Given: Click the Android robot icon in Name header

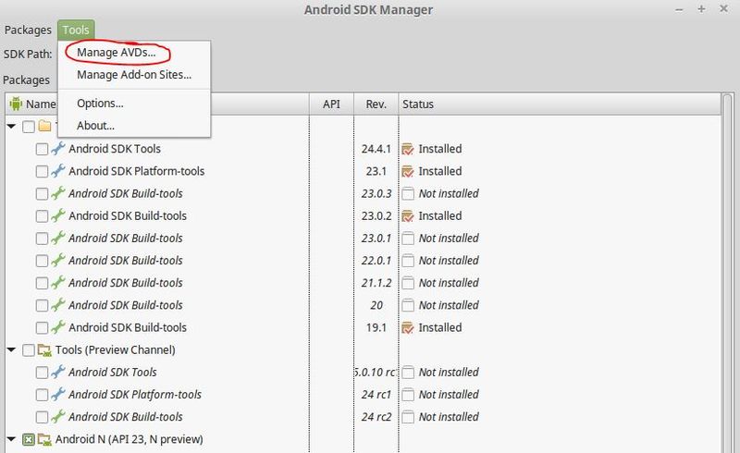Looking at the screenshot, I should pyautogui.click(x=16, y=104).
